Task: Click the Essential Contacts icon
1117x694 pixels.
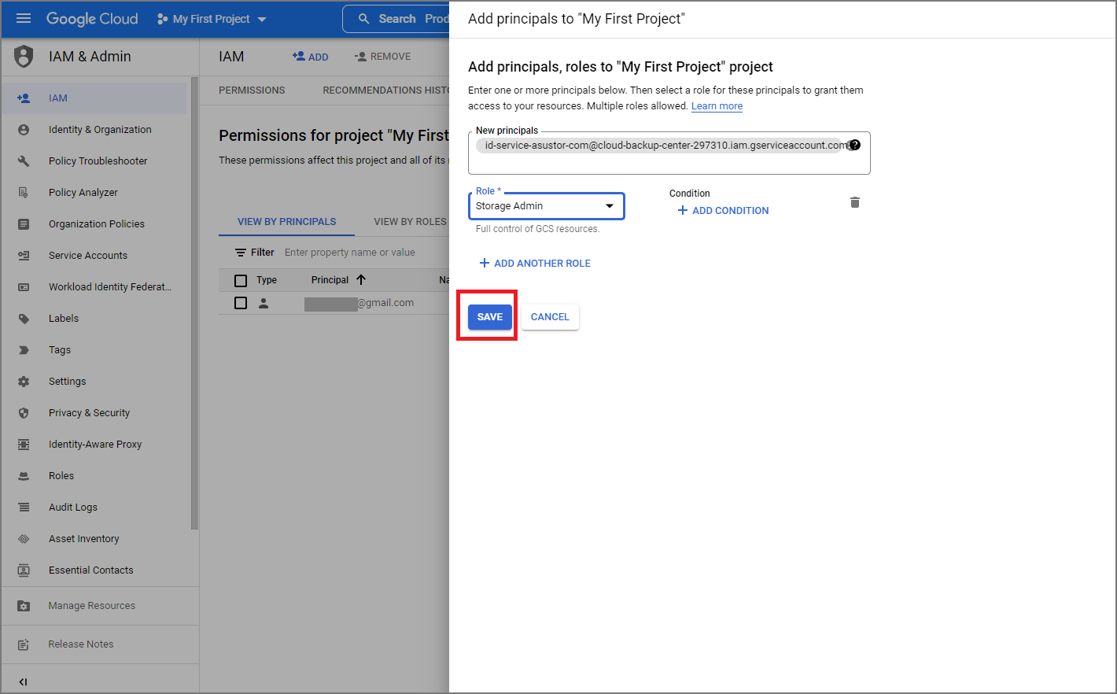Action: pyautogui.click(x=24, y=570)
